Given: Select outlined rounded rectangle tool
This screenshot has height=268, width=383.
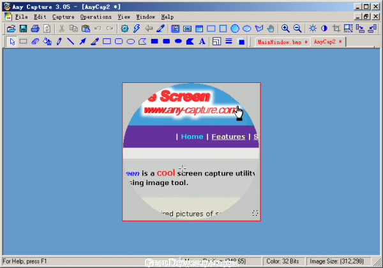Looking at the screenshot, I should [x=119, y=41].
